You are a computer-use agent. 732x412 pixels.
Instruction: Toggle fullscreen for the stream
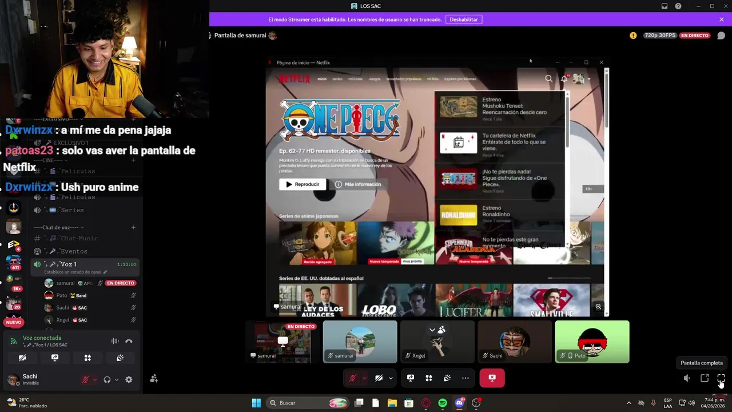pos(721,378)
